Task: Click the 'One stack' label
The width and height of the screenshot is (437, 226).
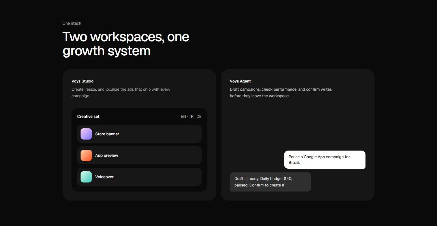Action: click(72, 23)
